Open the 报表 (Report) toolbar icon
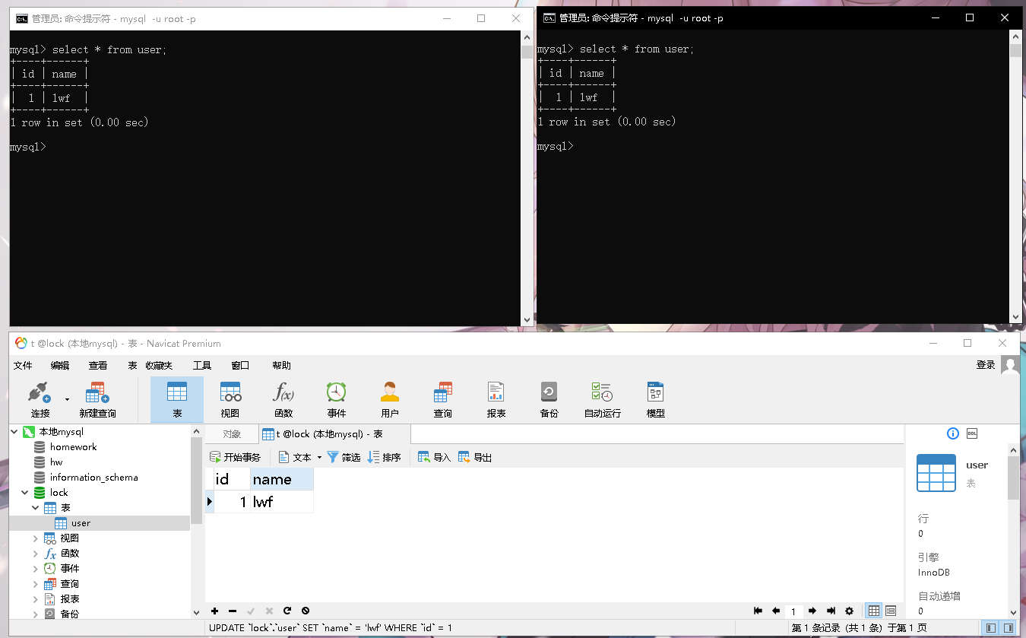The width and height of the screenshot is (1026, 638). 496,399
